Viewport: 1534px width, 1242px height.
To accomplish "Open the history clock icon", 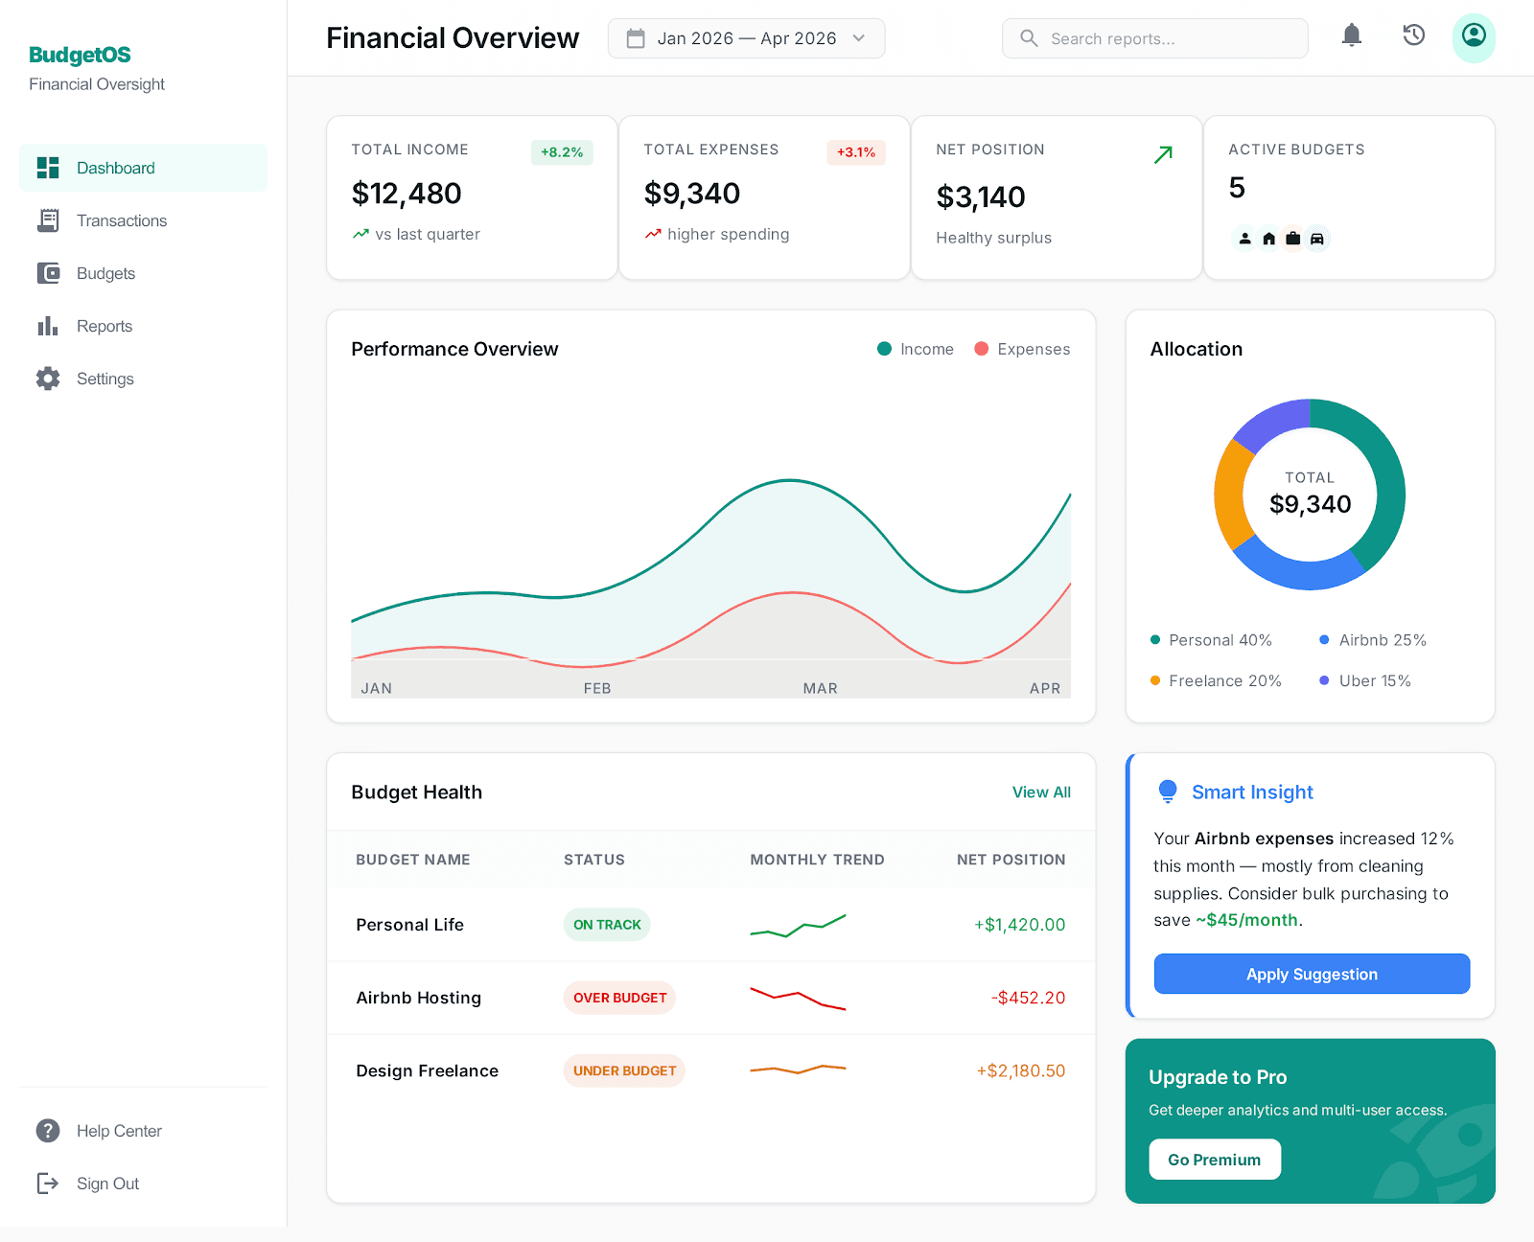I will 1413,36.
